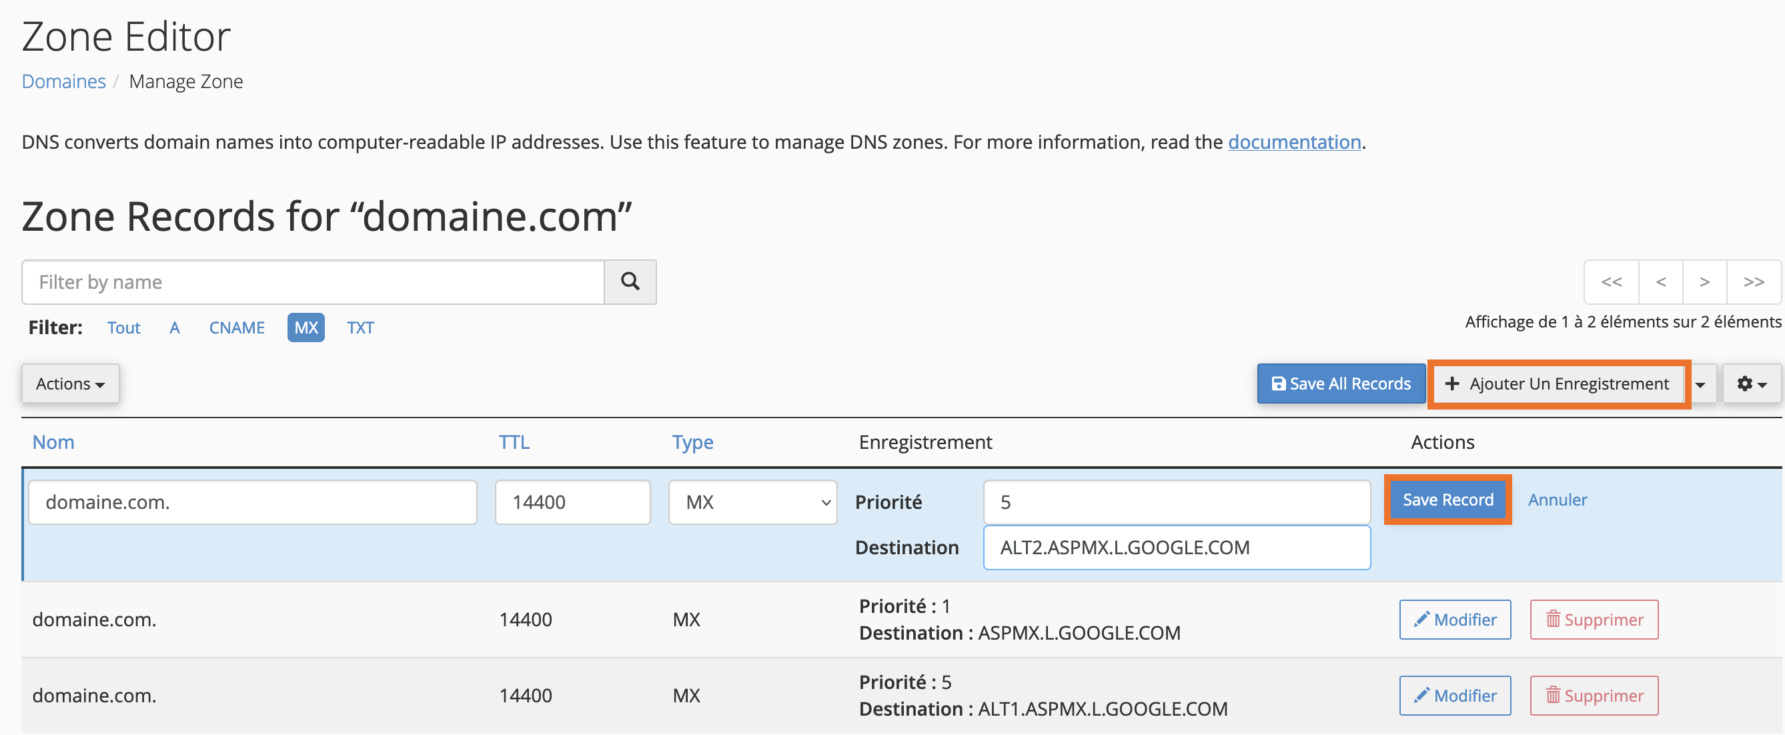
Task: Edit the Priorité field showing 5
Action: [1177, 502]
